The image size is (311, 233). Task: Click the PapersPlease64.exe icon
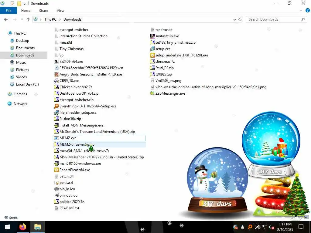point(56,170)
